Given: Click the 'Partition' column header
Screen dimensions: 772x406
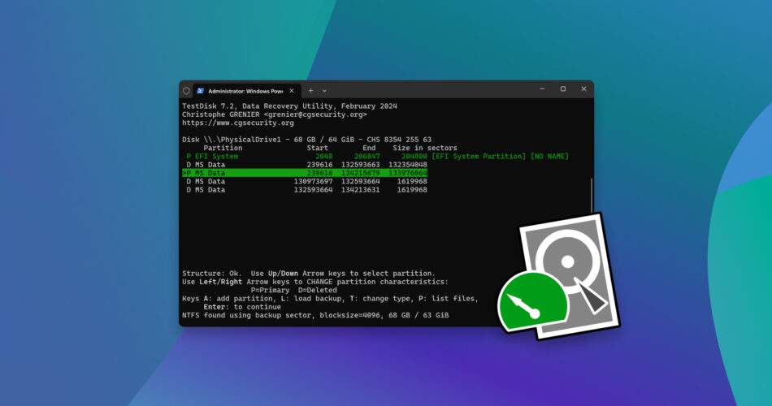Looking at the screenshot, I should [223, 148].
